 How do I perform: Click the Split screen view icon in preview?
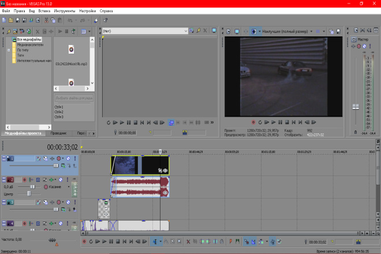point(253,31)
